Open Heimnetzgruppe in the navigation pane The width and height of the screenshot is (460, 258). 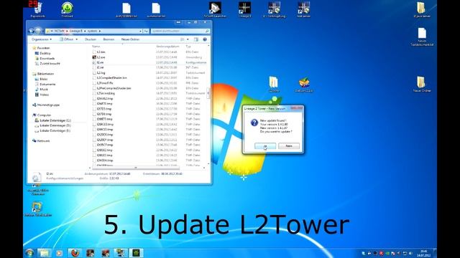coord(48,105)
